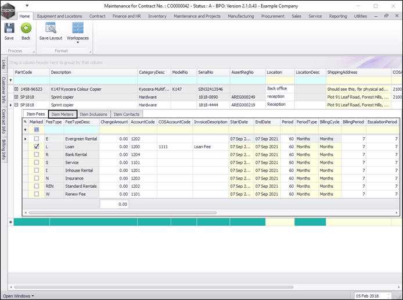The height and width of the screenshot is (300, 403).
Task: Collapse the second SP1818 row details
Action: pos(16,105)
